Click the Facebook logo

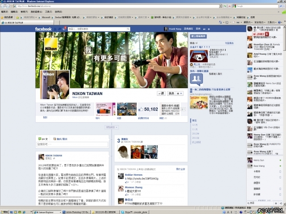43,29
